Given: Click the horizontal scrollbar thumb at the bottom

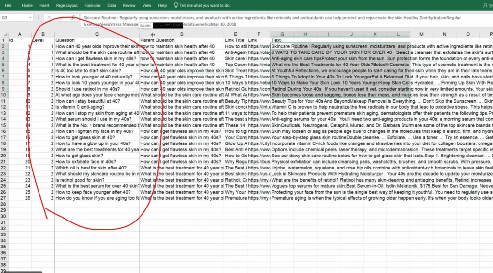Looking at the screenshot, I should (x=21, y=272).
